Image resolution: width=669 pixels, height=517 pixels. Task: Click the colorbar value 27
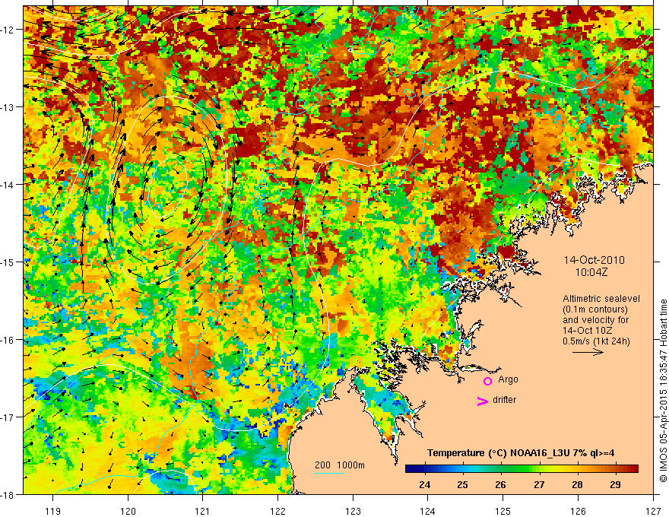tap(539, 484)
